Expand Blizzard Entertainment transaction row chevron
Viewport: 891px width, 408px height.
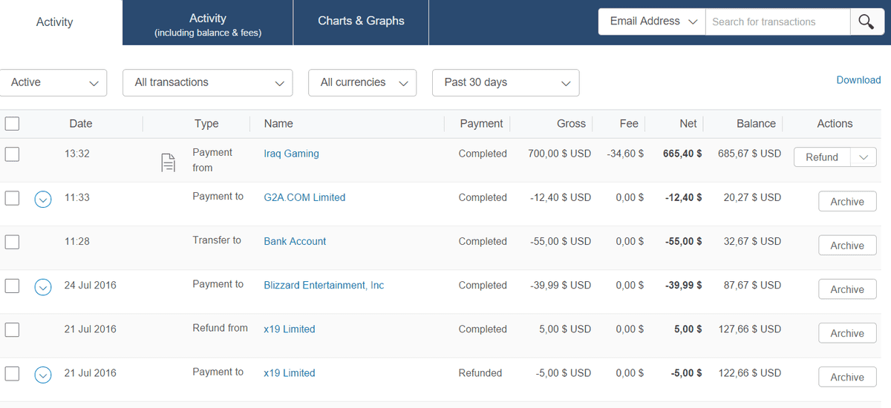pyautogui.click(x=43, y=286)
